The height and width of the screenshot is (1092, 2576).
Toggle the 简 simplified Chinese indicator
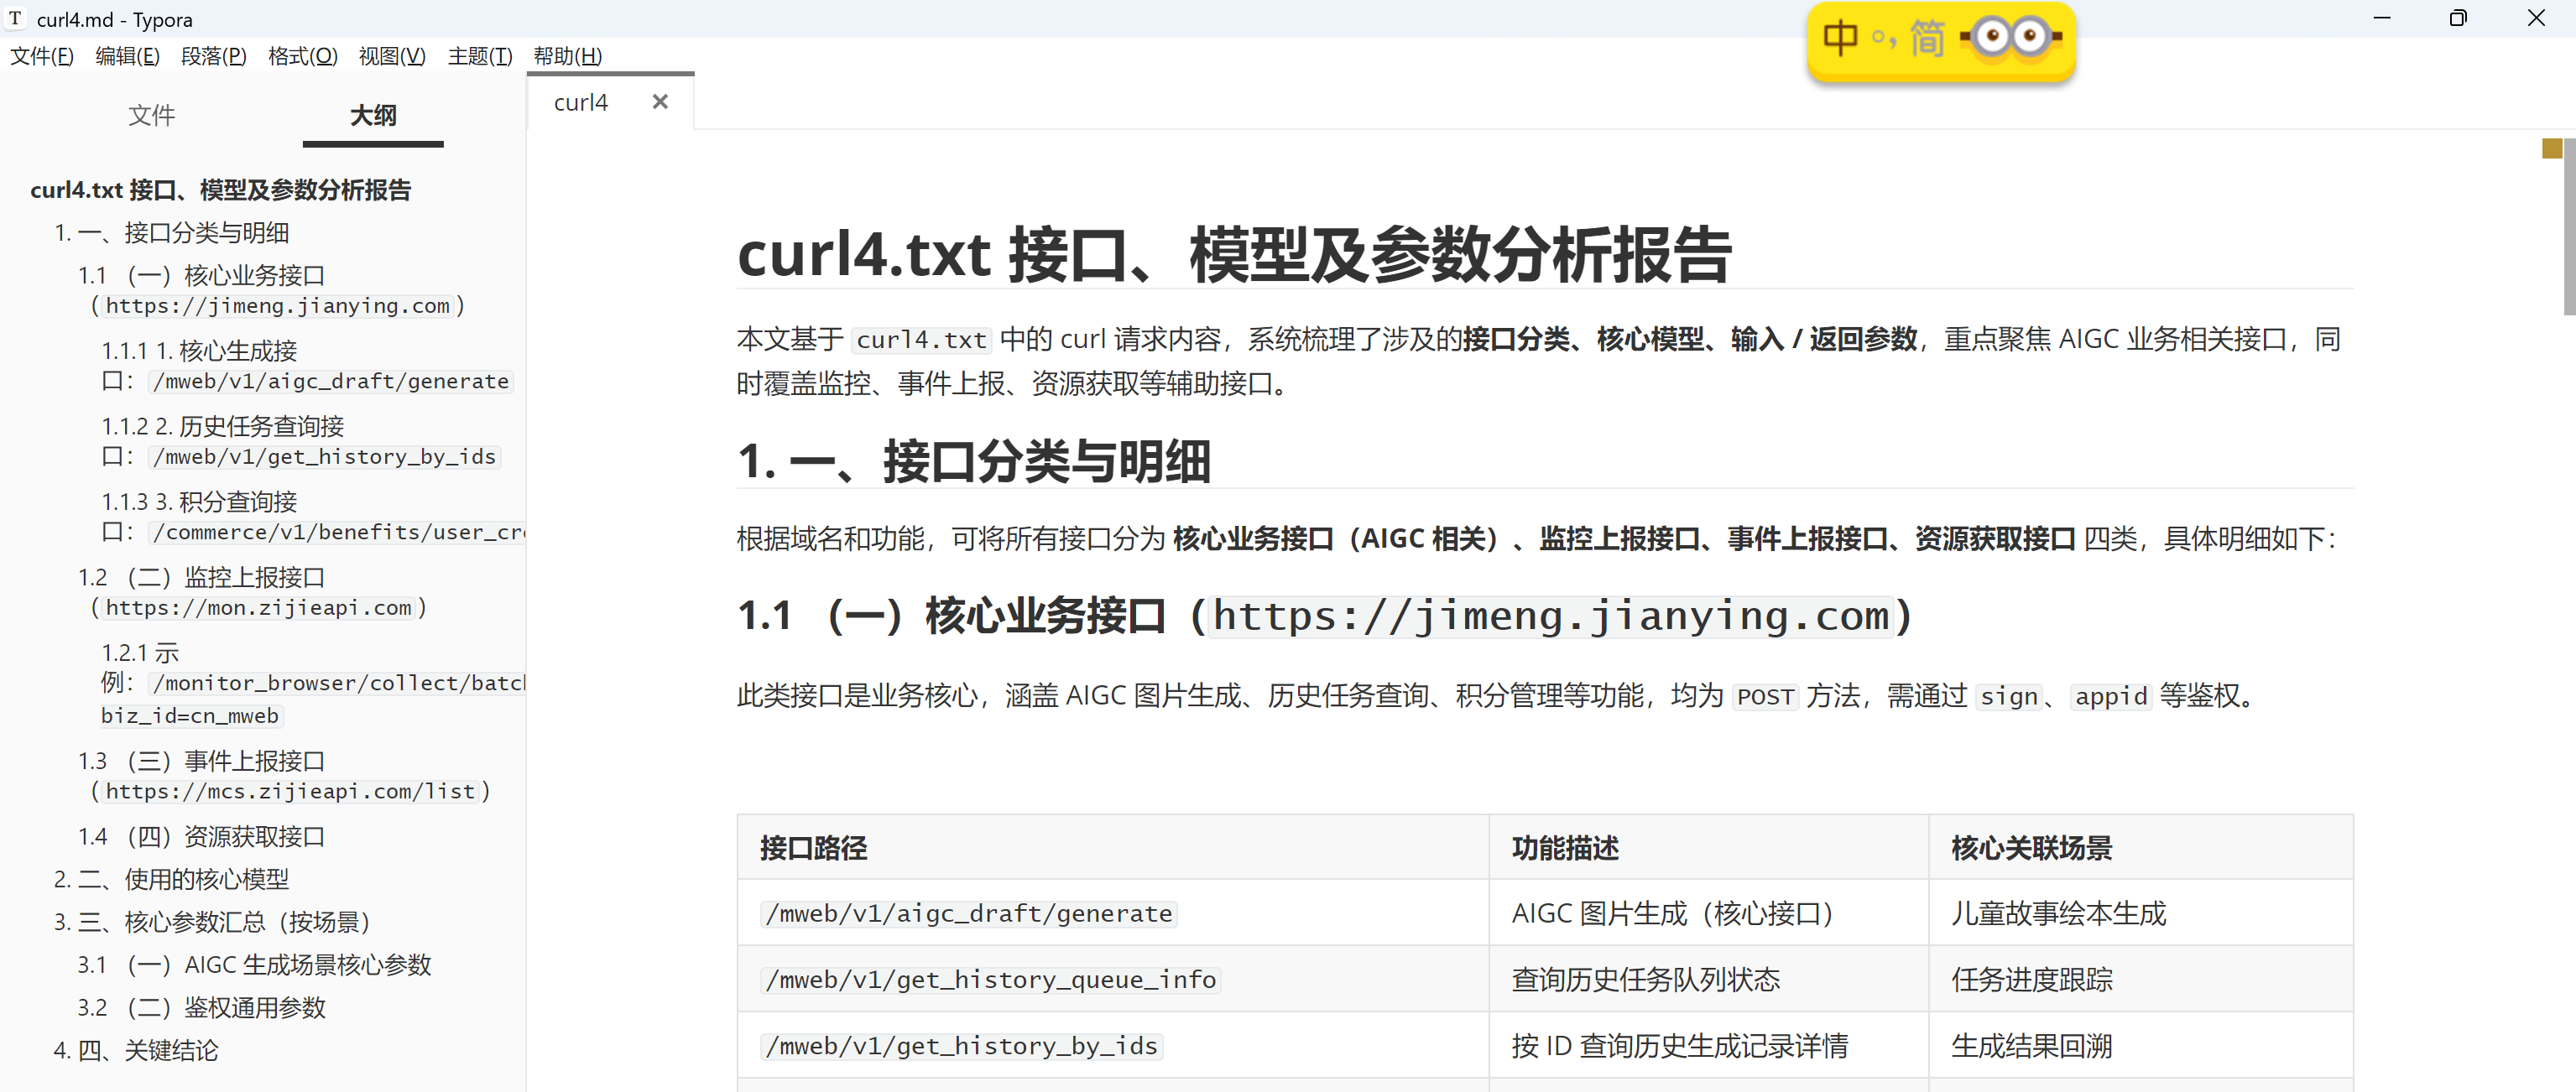coord(1927,38)
